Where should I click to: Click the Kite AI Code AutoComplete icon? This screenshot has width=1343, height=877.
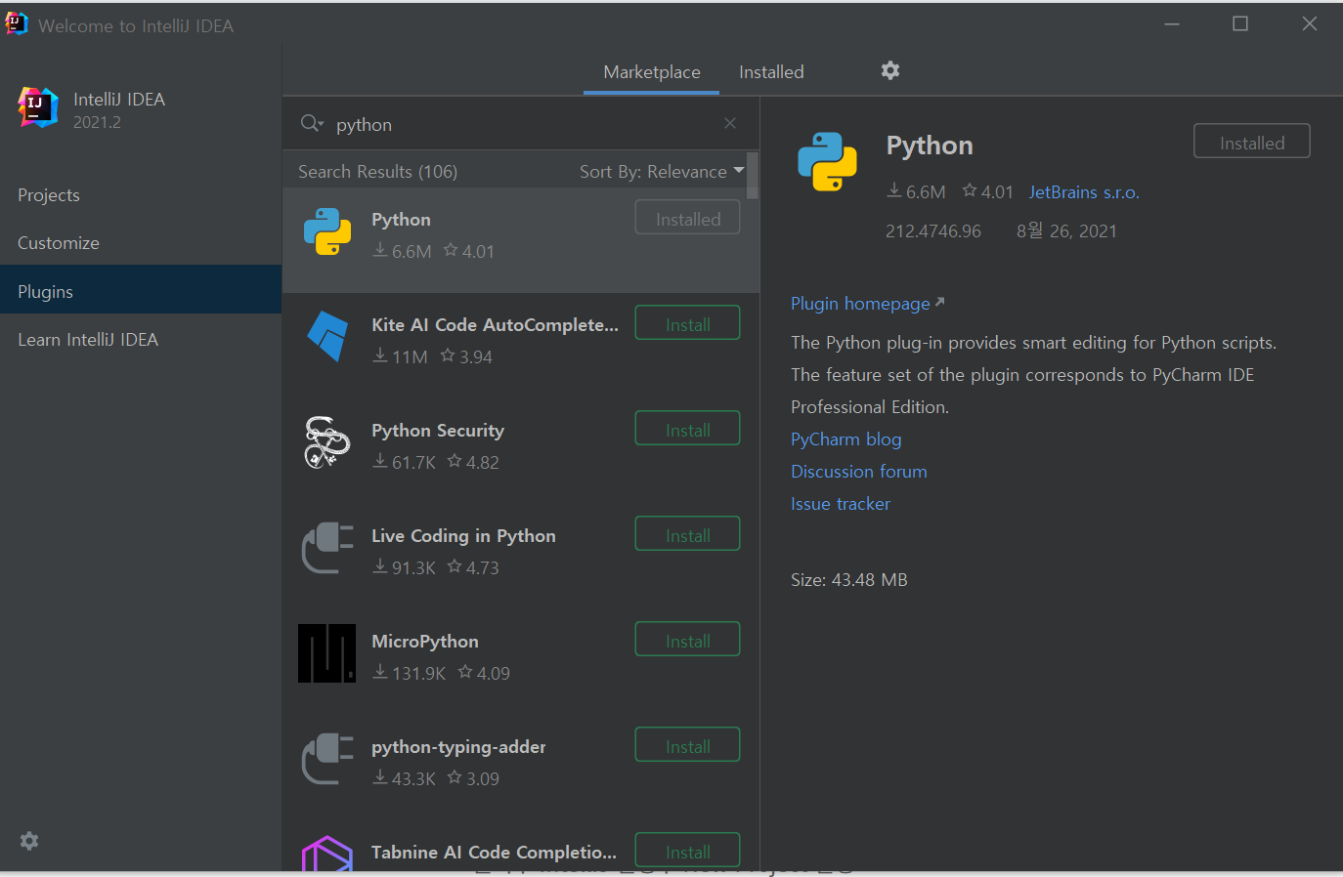point(327,336)
